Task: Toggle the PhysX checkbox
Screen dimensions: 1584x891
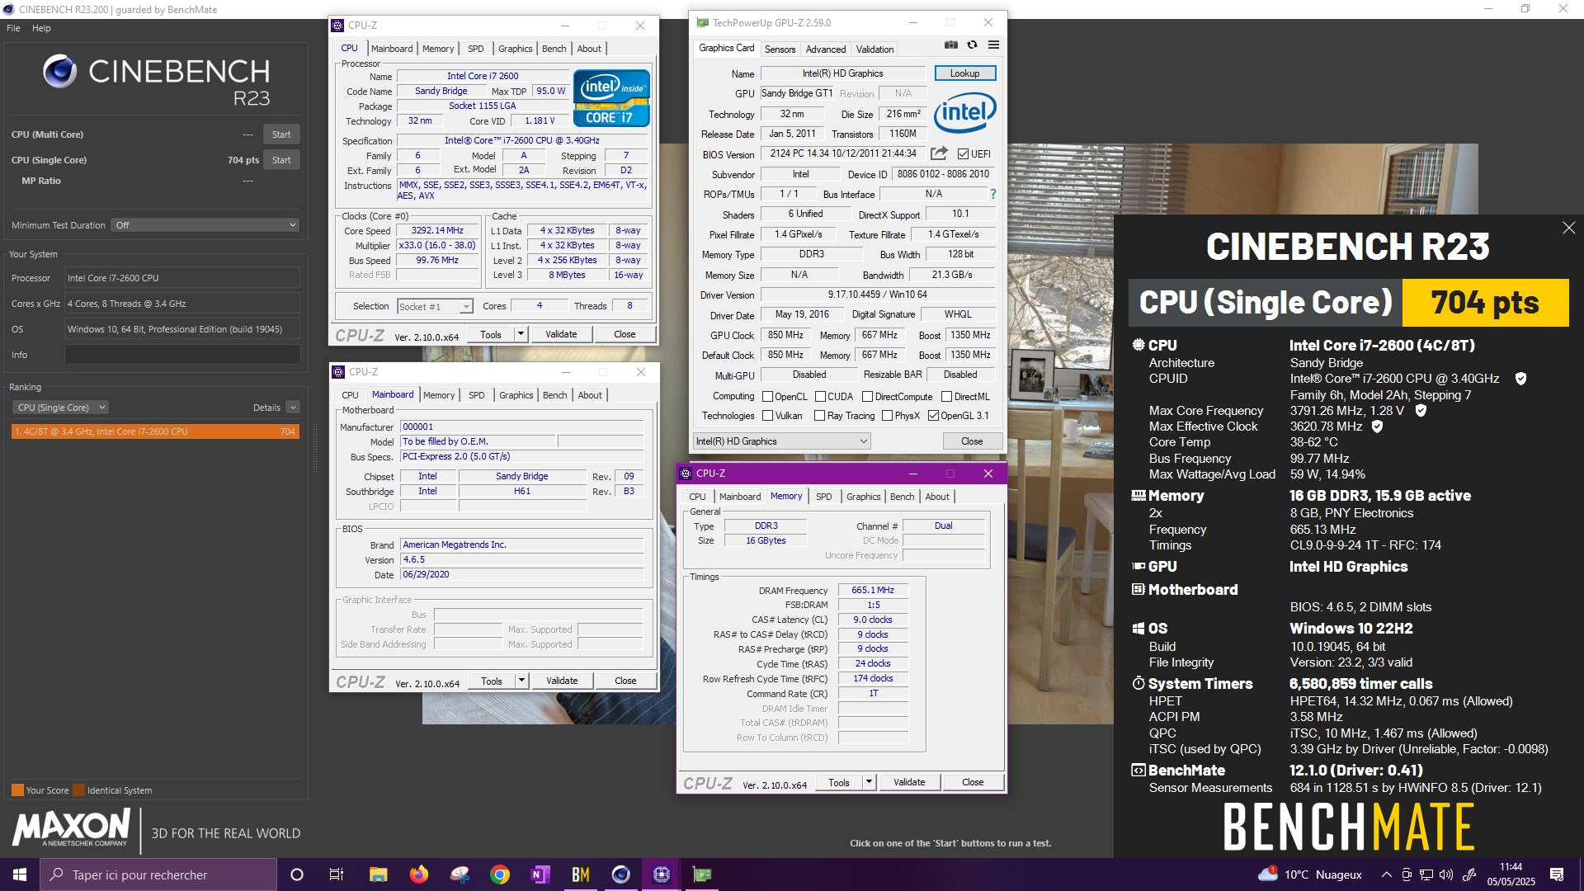Action: (887, 416)
